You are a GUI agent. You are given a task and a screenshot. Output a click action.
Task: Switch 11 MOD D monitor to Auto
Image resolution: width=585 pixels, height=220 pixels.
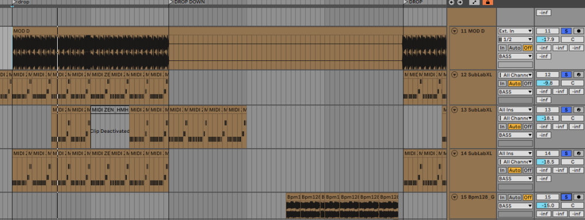pos(515,48)
